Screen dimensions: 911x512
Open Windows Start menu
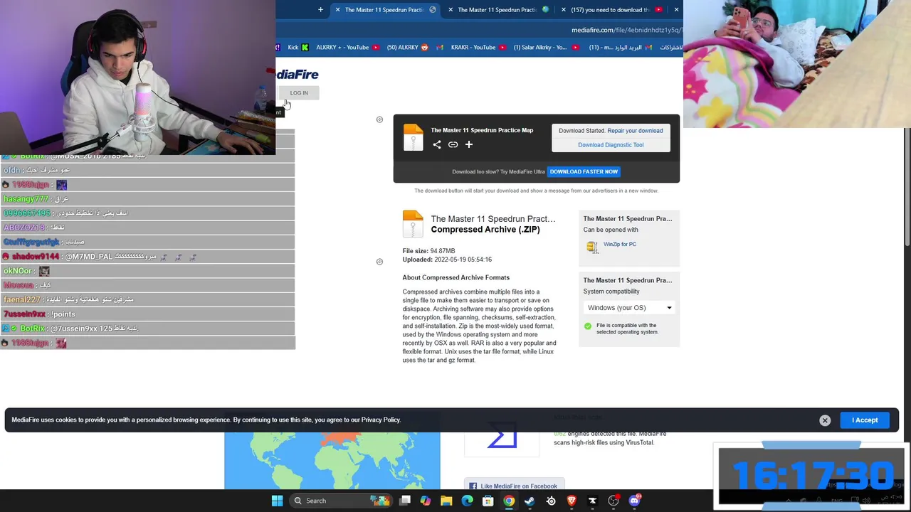(277, 501)
